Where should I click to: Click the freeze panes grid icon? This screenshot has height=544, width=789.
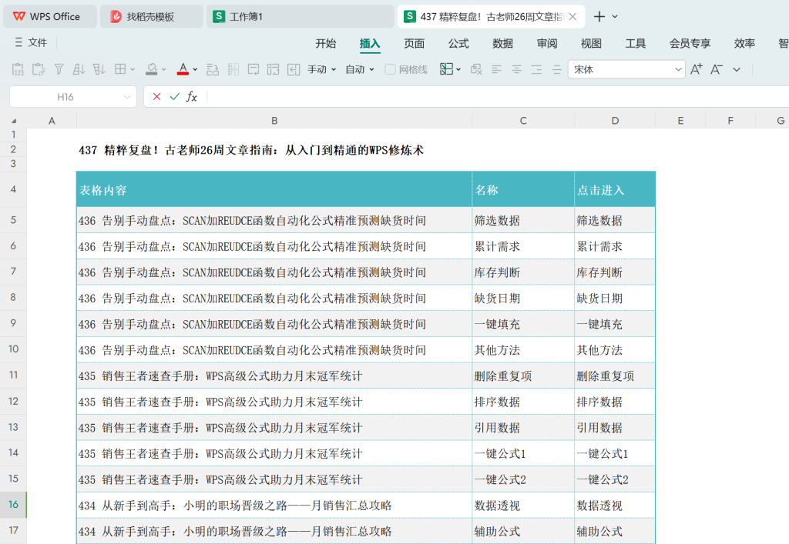click(446, 69)
